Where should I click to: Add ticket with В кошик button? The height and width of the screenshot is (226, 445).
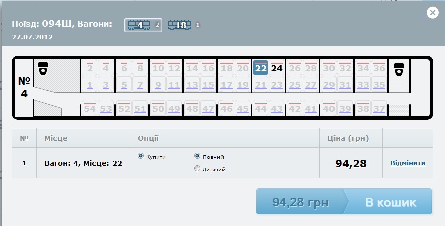[390, 203]
